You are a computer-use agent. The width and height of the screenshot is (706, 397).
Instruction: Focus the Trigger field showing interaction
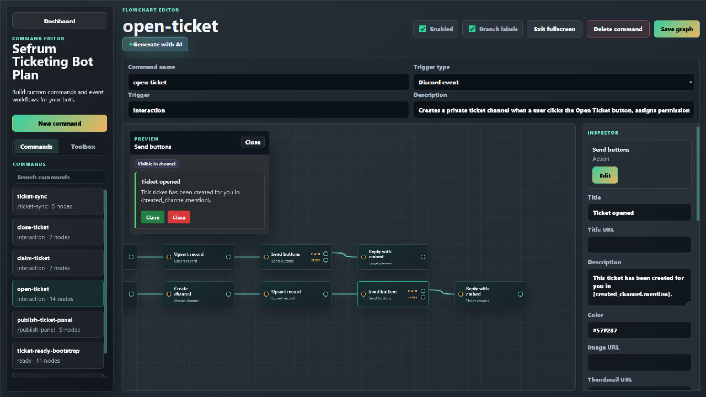(268, 110)
